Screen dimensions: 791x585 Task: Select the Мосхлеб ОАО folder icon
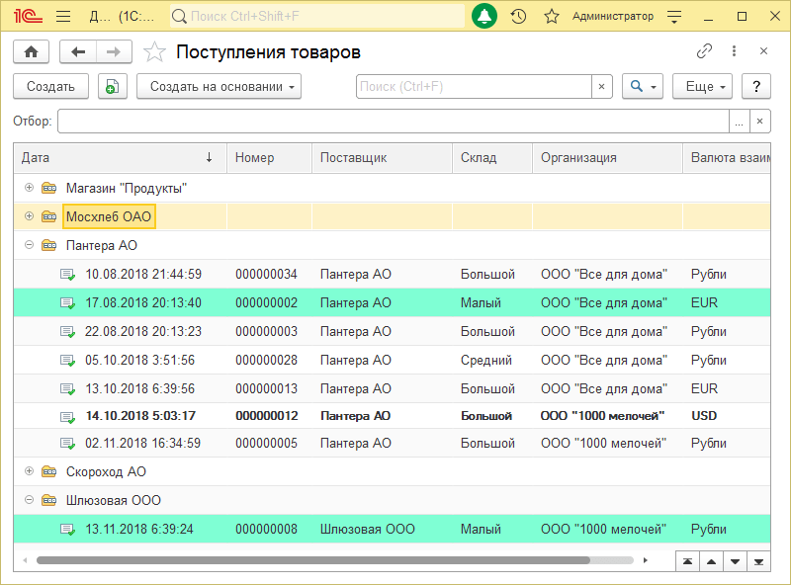tap(48, 216)
